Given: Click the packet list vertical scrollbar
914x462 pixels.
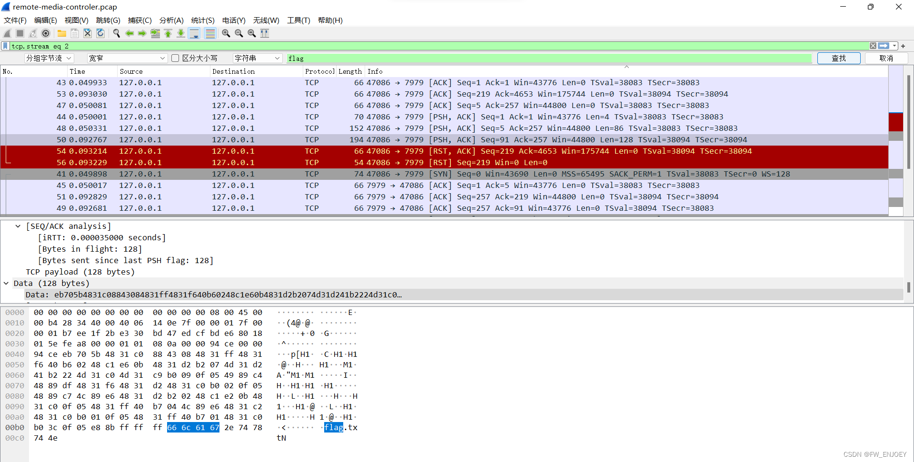Looking at the screenshot, I should point(909,122).
